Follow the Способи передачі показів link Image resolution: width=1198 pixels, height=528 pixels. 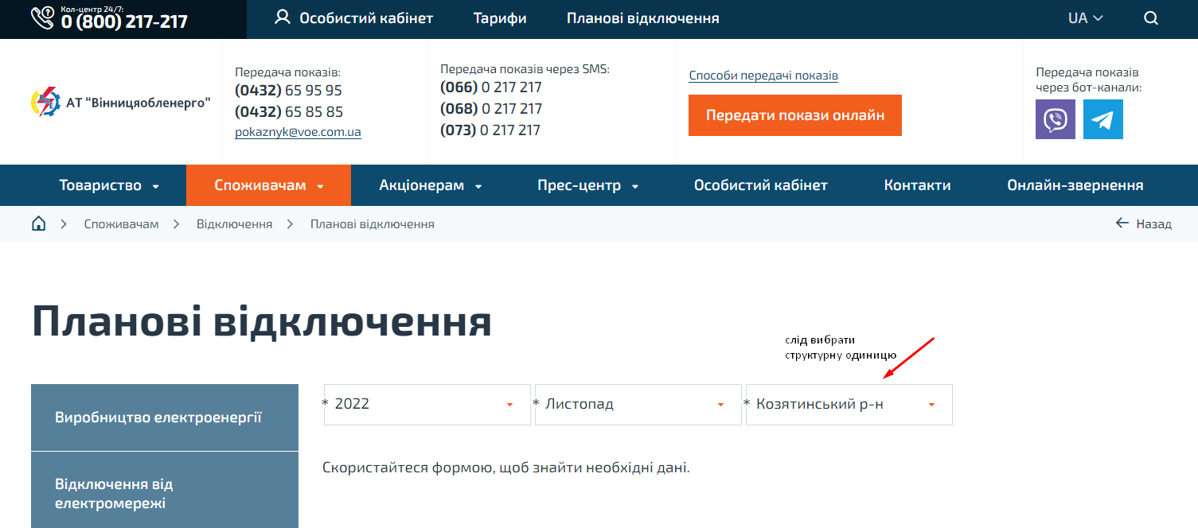click(x=763, y=75)
